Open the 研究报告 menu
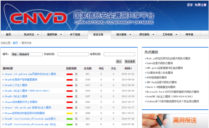This screenshot has height=128, width=209. (144, 35)
